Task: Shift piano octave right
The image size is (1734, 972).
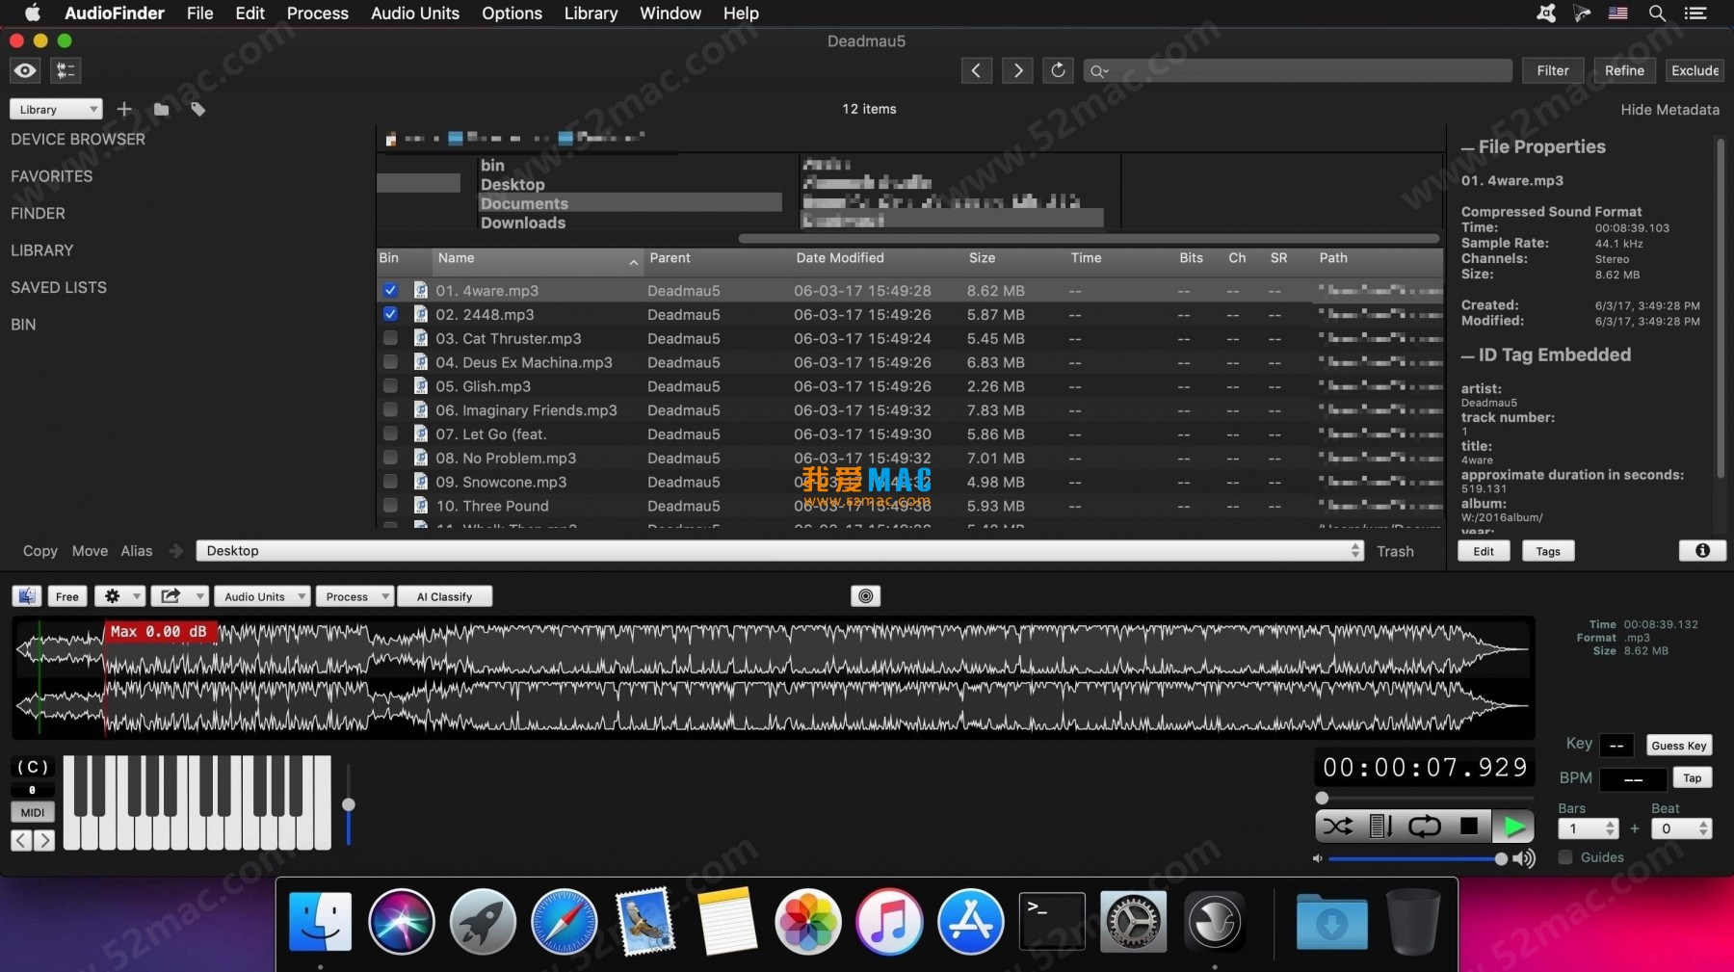Action: [x=44, y=840]
